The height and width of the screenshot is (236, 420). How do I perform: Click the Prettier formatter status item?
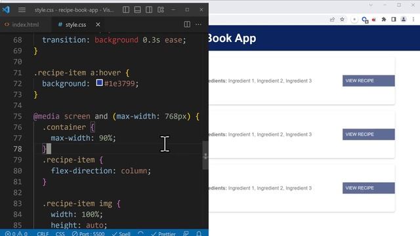[x=163, y=233]
